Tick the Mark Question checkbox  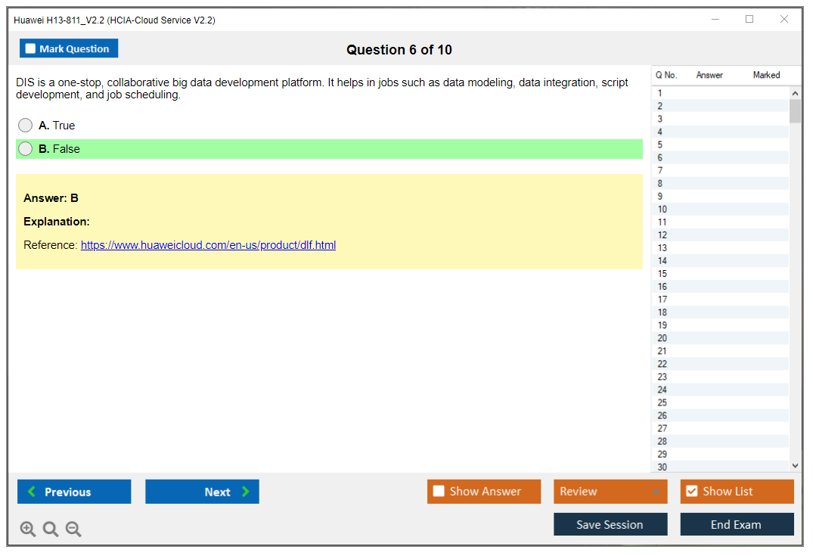(31, 49)
